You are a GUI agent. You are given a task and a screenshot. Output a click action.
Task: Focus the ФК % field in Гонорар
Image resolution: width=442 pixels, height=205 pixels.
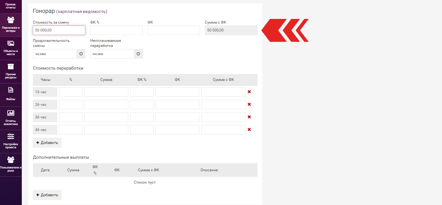click(117, 30)
